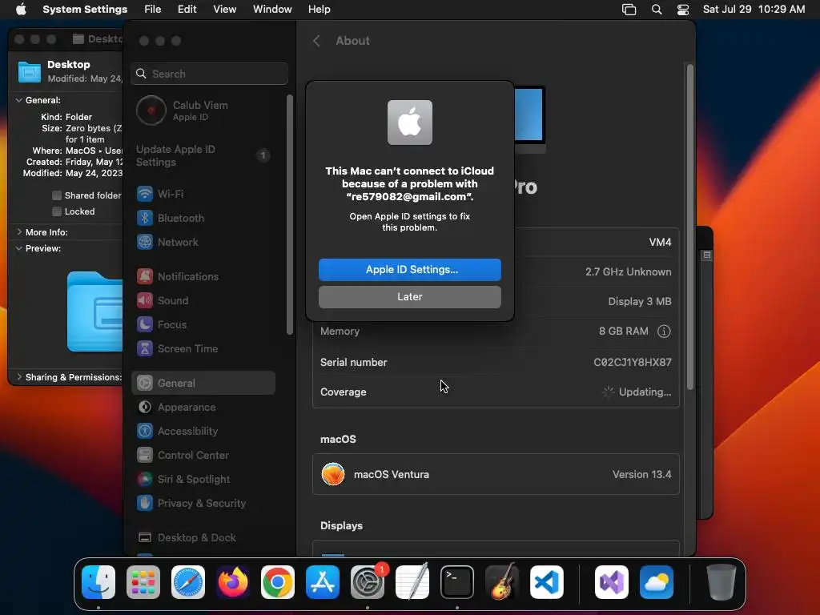Click the Apple ID Settings... button
Viewport: 820px width, 615px height.
409,269
